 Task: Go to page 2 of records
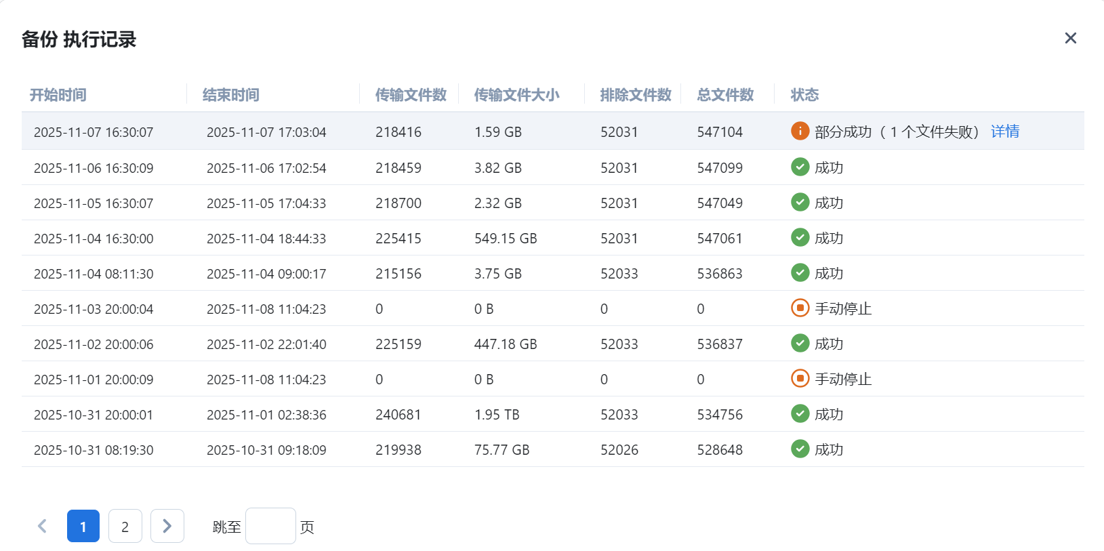coord(125,527)
